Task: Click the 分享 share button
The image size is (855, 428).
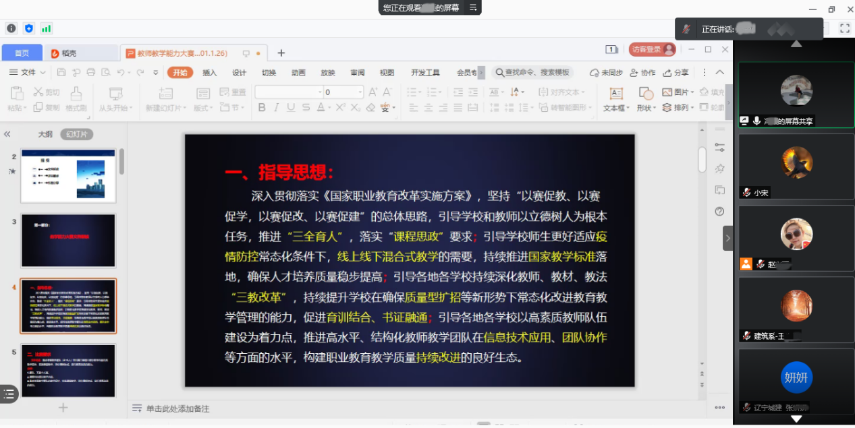Action: [675, 73]
